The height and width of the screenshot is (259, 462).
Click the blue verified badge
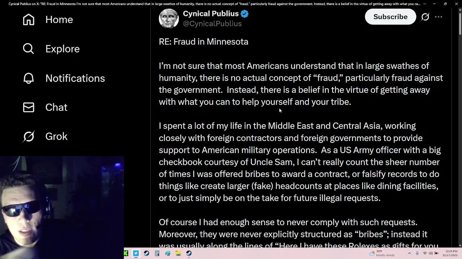[245, 14]
